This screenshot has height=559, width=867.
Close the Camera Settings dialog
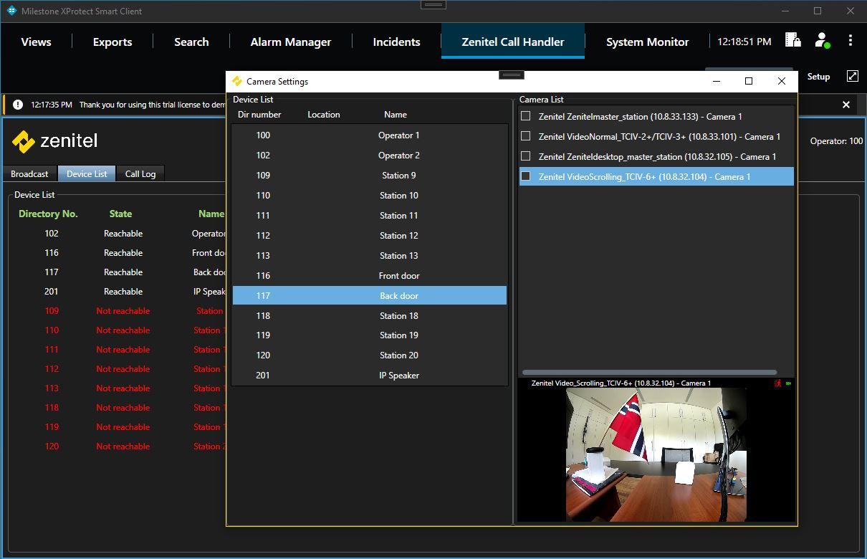[782, 81]
